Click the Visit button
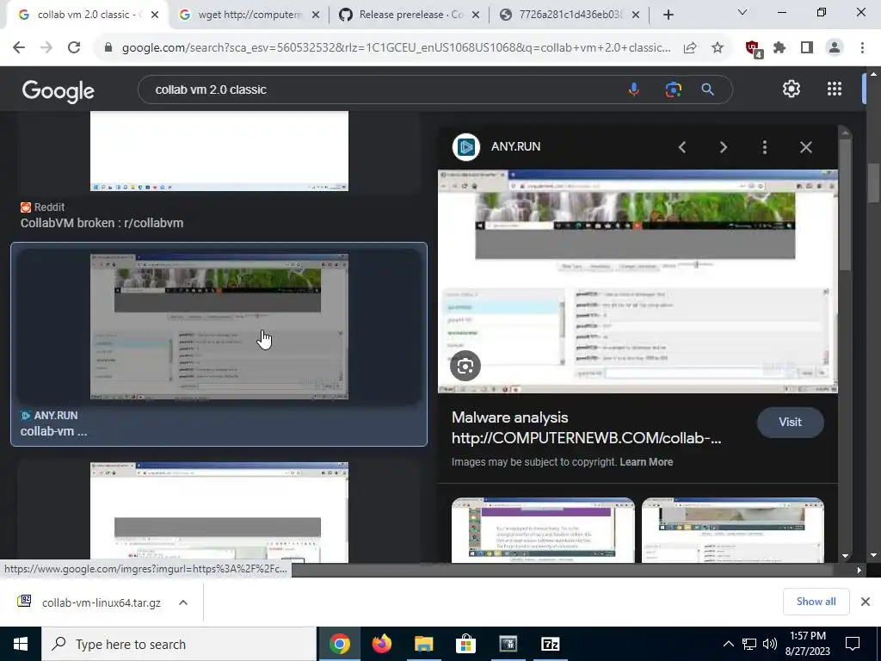The width and height of the screenshot is (881, 661). (x=790, y=422)
